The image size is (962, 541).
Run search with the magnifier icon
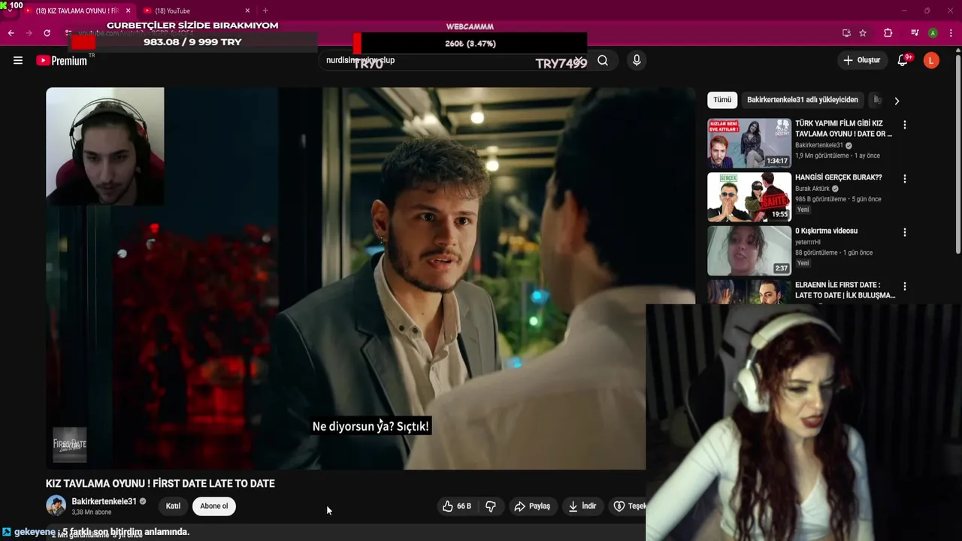(603, 61)
